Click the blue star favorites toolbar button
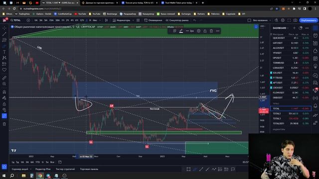 point(4,167)
